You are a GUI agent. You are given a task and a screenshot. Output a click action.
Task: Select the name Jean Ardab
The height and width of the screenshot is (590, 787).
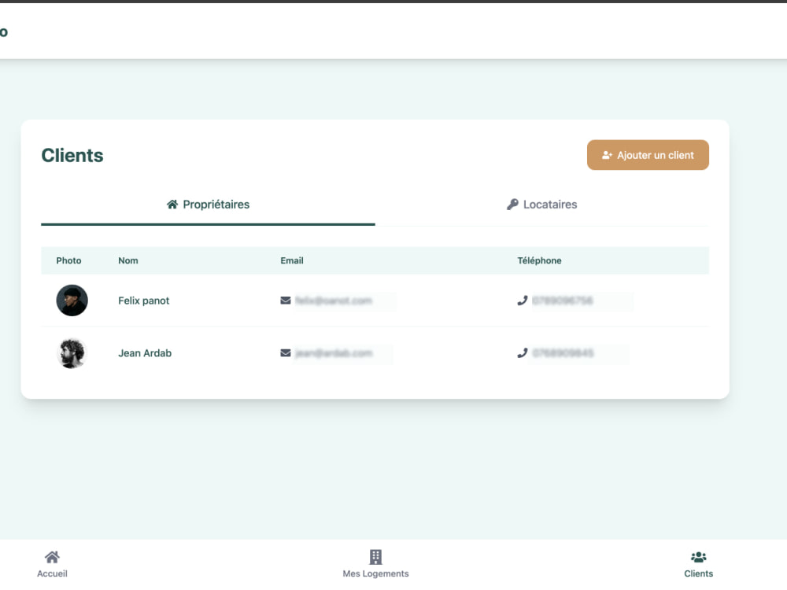click(145, 353)
